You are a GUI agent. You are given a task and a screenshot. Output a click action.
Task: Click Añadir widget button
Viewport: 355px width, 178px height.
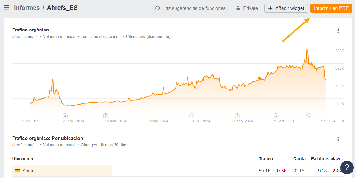tap(286, 8)
